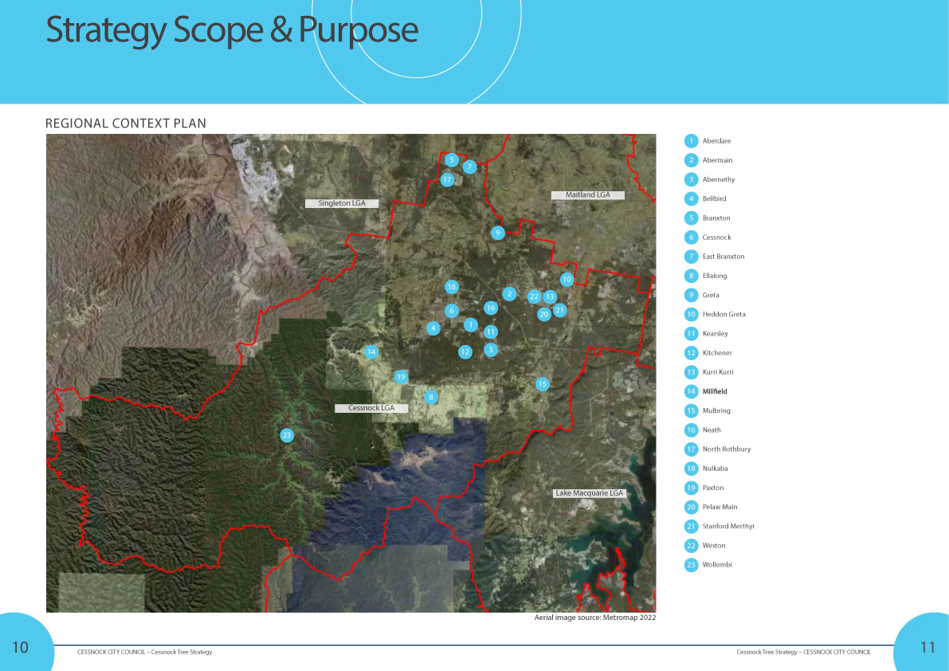Click the 'Bellbird' legend text

[x=714, y=198]
